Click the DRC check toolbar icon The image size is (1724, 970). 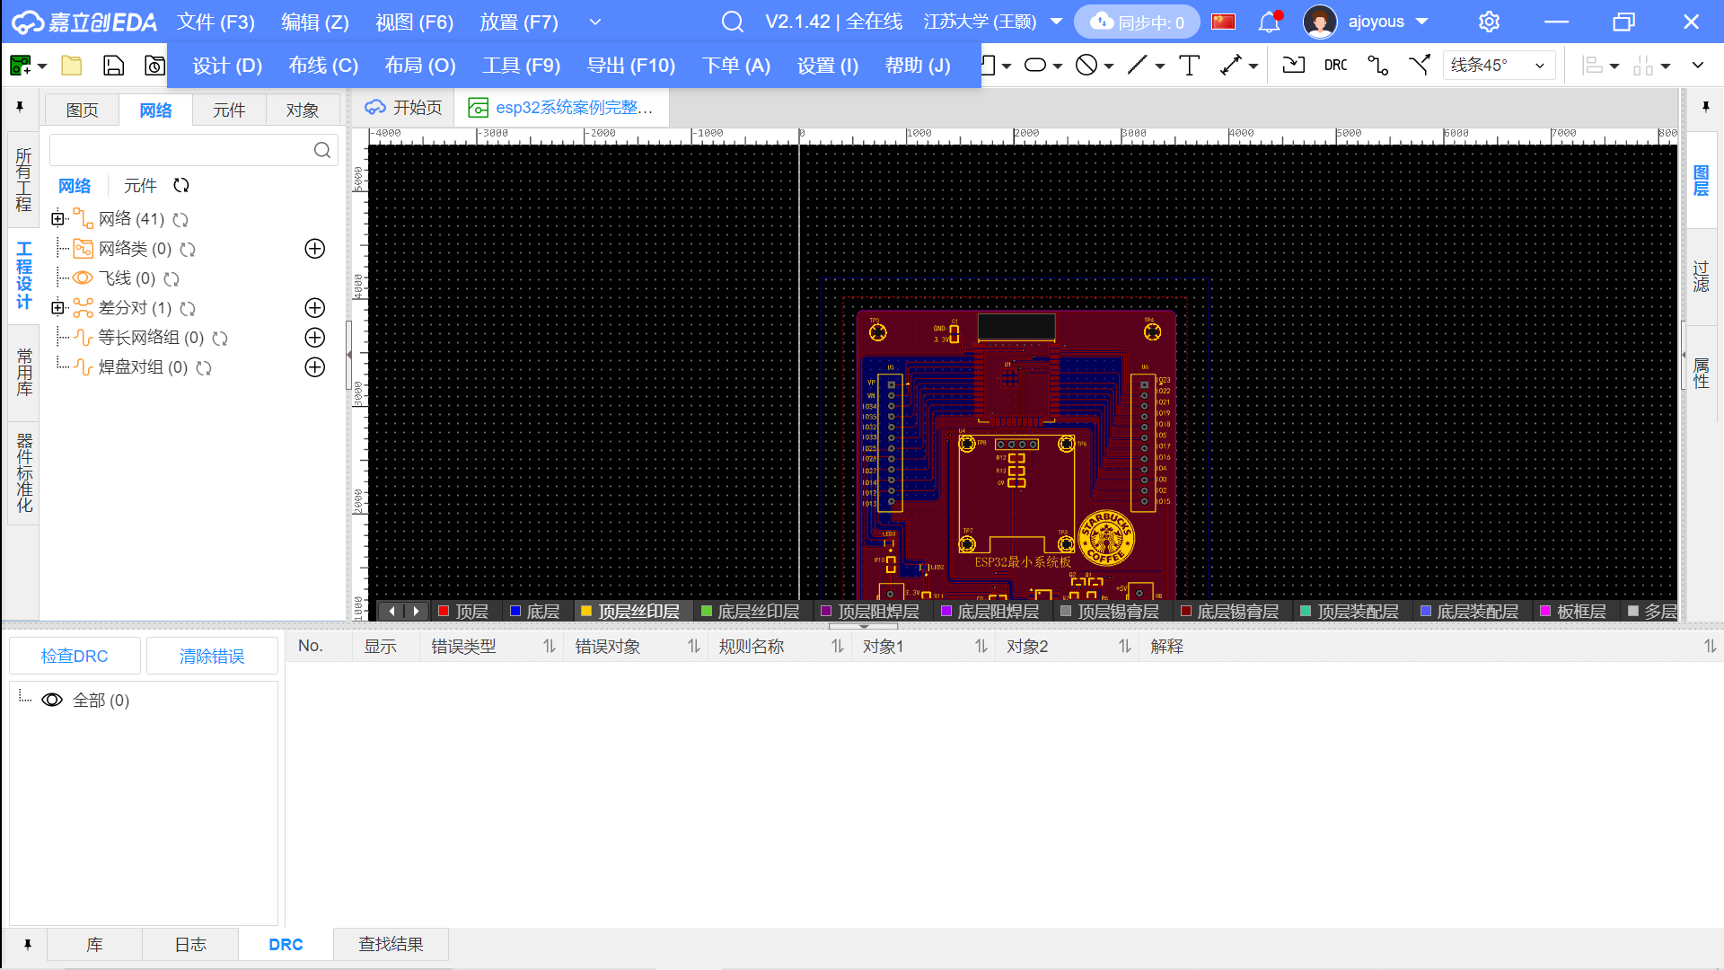(x=1335, y=66)
